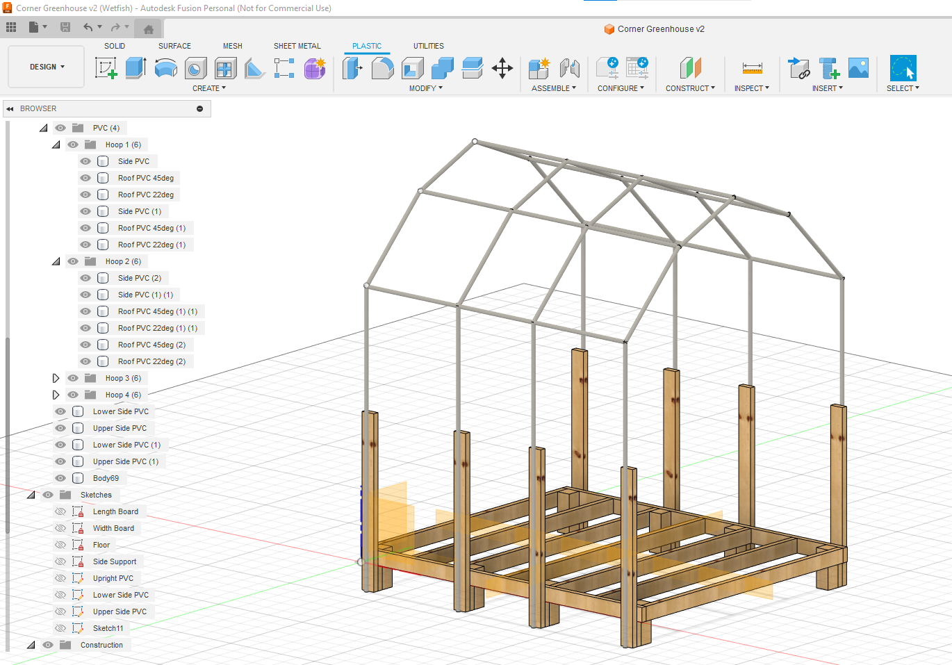This screenshot has width=952, height=665.
Task: Switch to the SHEET METAL tab
Action: coord(297,46)
